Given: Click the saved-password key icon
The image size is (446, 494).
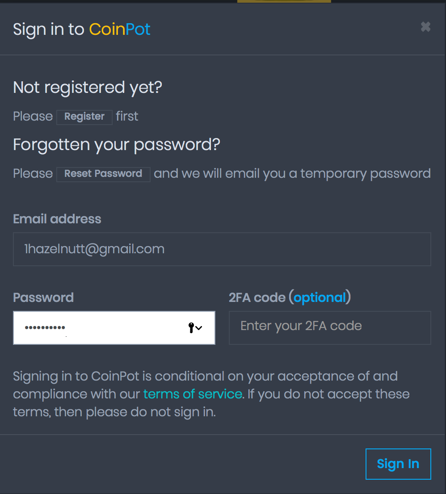Looking at the screenshot, I should tap(191, 328).
